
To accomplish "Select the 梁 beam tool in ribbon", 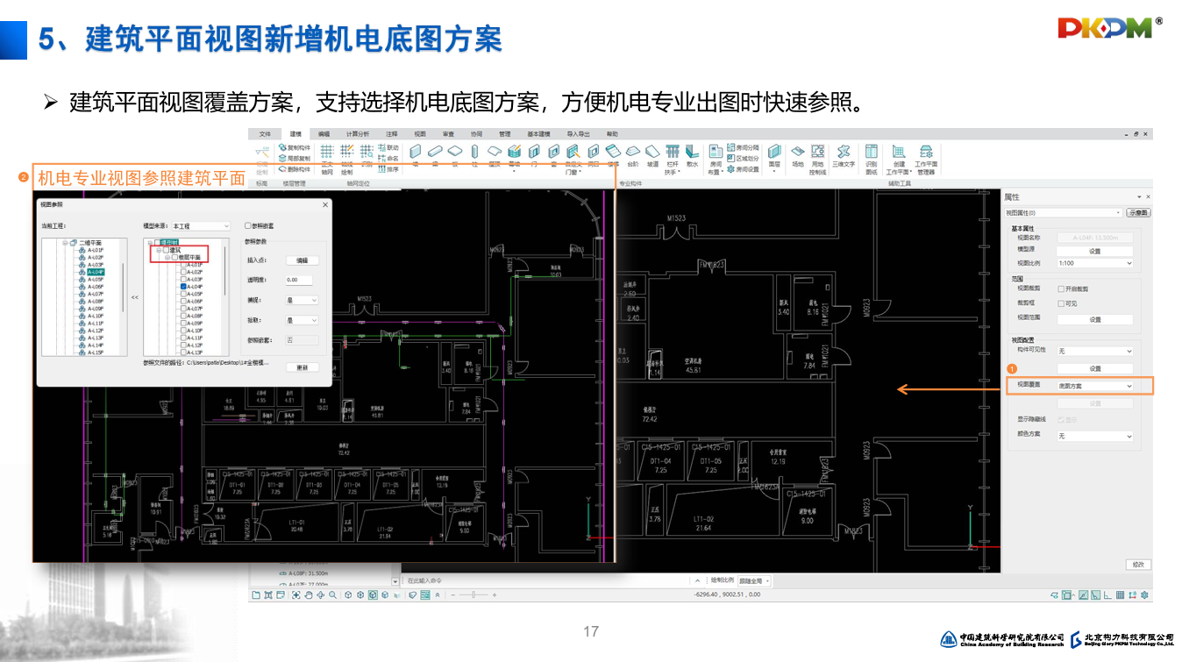I will (435, 155).
